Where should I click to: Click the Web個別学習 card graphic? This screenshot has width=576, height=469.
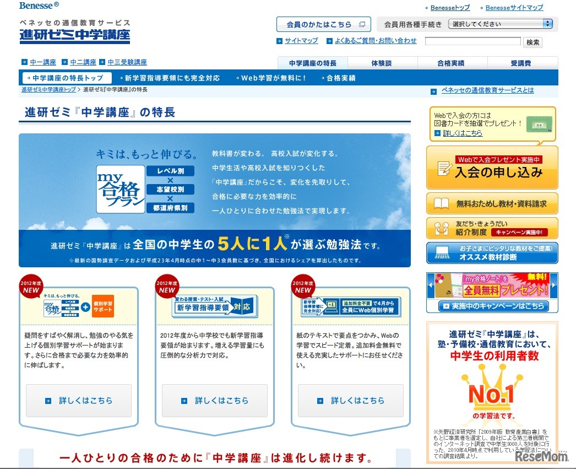point(351,306)
